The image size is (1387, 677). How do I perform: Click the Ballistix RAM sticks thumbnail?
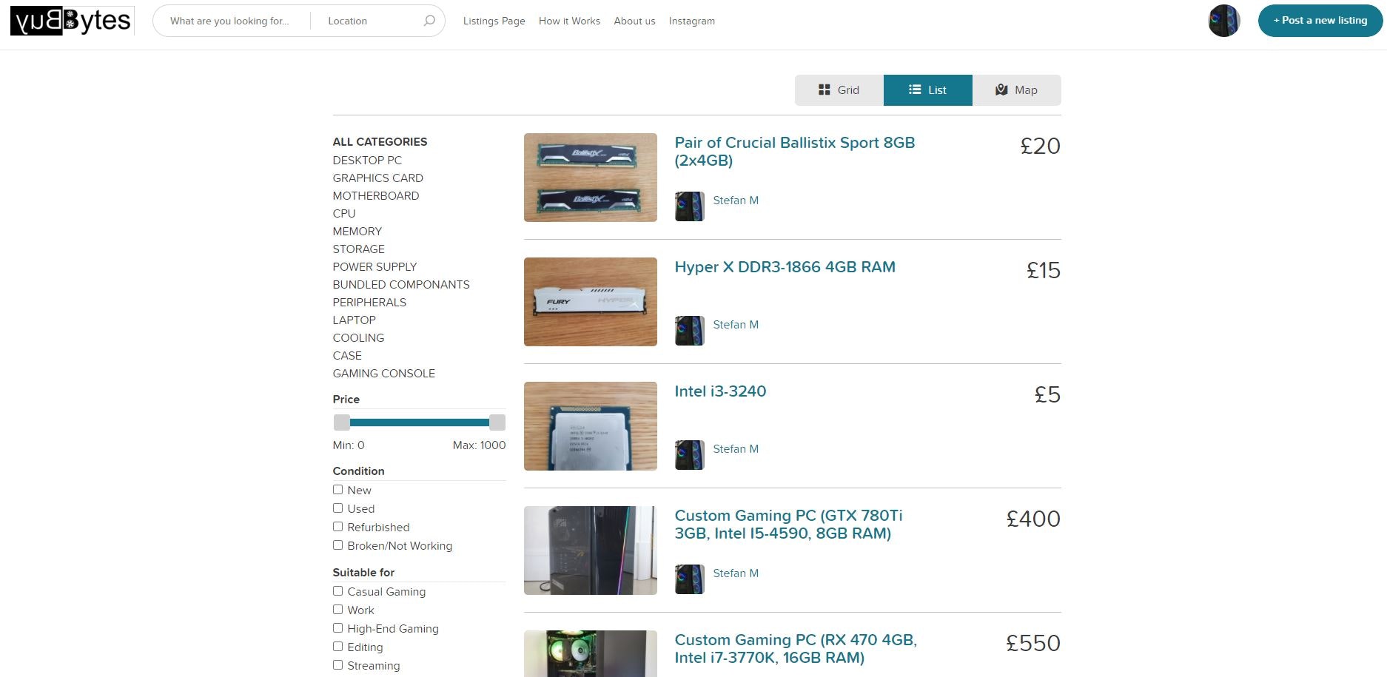[591, 178]
